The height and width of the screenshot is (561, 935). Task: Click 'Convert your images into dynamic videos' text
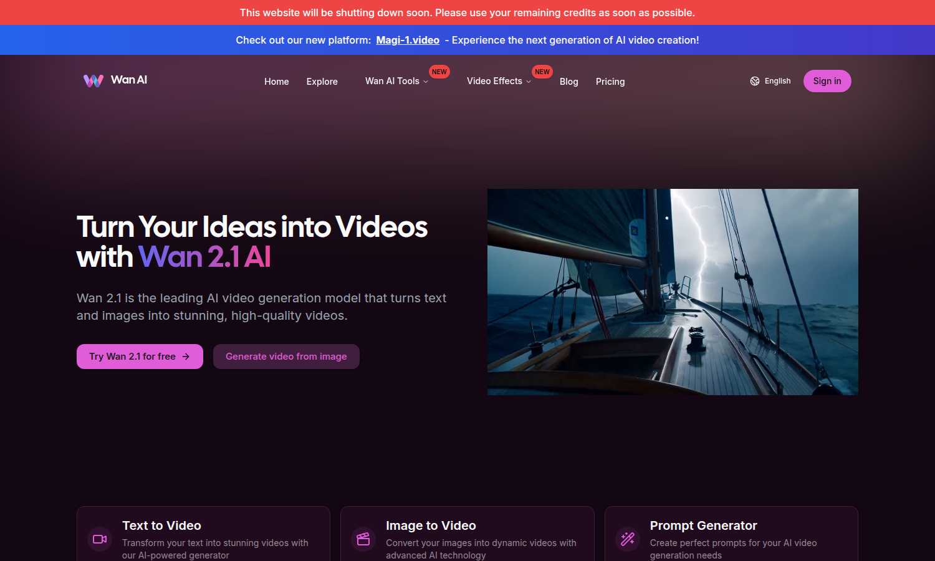[481, 549]
